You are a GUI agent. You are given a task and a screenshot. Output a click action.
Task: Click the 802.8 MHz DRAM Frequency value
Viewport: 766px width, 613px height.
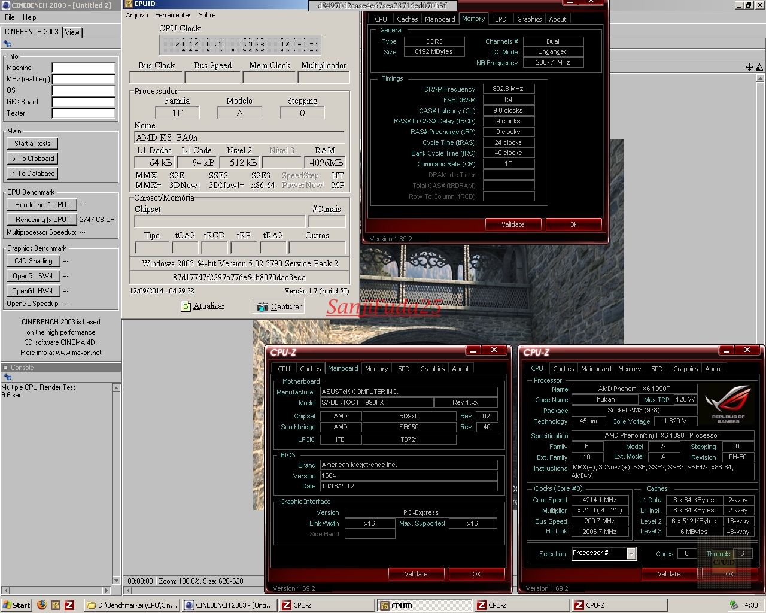point(509,89)
